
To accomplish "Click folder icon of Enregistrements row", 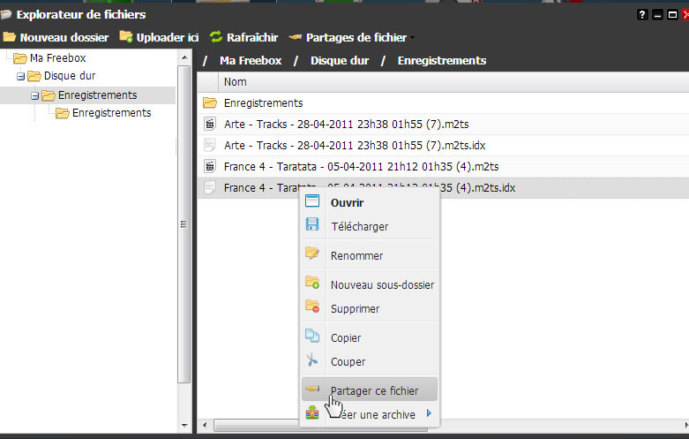I will [210, 103].
